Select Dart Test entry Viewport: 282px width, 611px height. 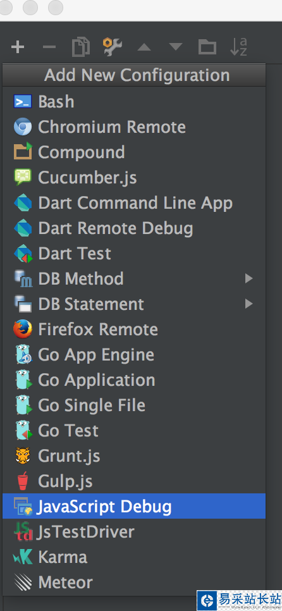pyautogui.click(x=134, y=254)
